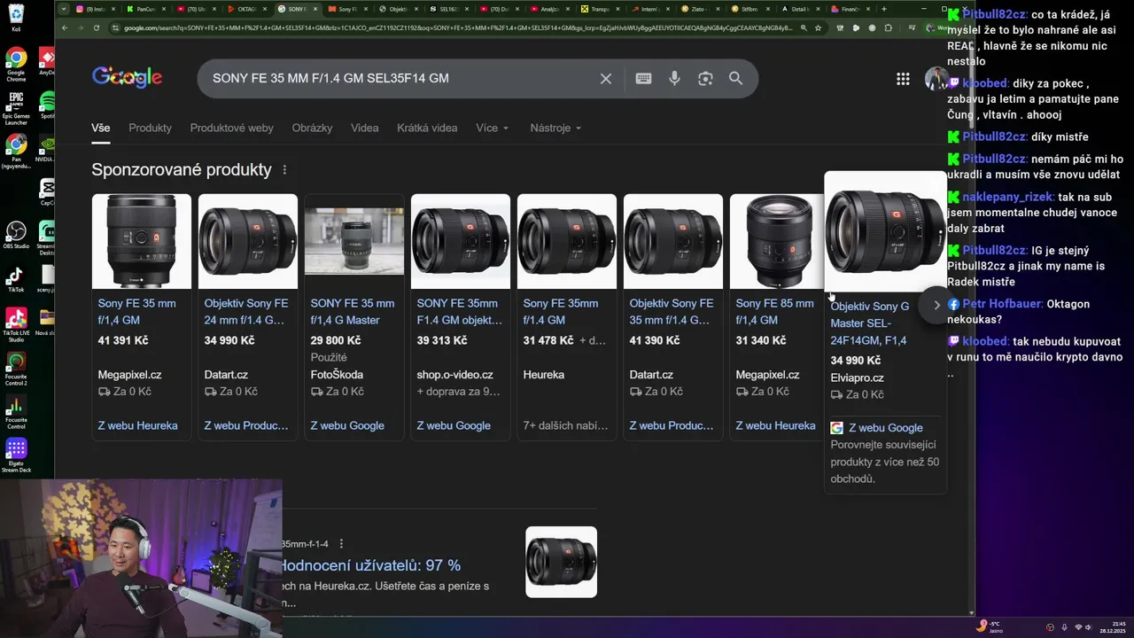
Task: Click the 34 990 Kč price under Elviapro card
Action: (x=855, y=361)
